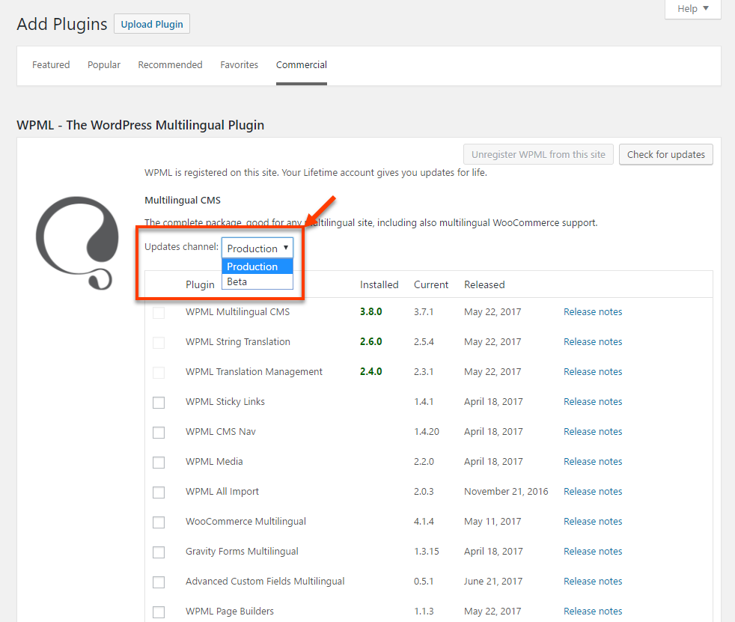Screen dimensions: 735x622
Task: Open the Popular tab
Action: [104, 64]
